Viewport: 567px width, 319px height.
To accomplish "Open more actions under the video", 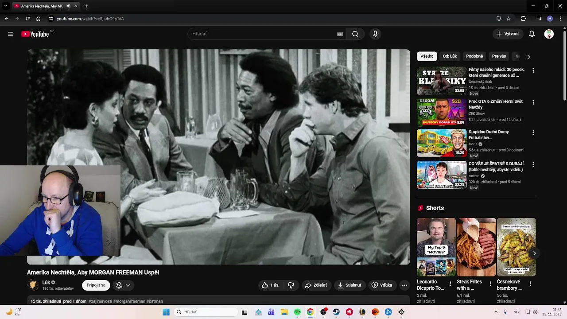I will click(404, 285).
